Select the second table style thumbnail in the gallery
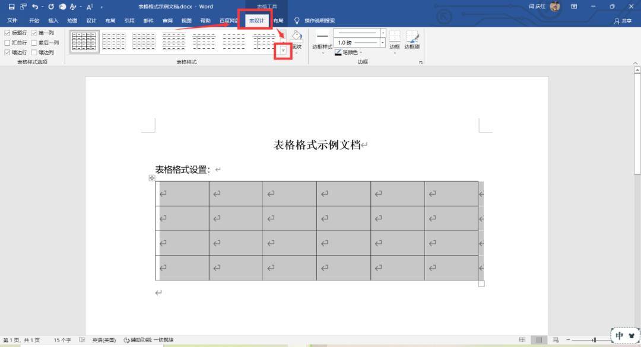The height and width of the screenshot is (347, 641). pyautogui.click(x=114, y=42)
